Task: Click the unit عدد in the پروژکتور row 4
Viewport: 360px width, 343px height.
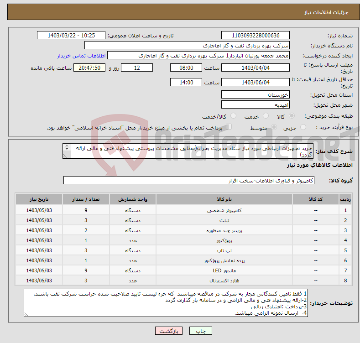Action: (133, 240)
